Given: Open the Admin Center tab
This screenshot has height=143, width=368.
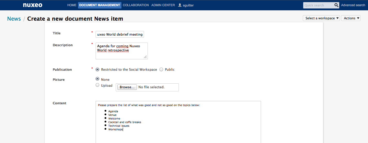Looking at the screenshot, I should pyautogui.click(x=163, y=5).
